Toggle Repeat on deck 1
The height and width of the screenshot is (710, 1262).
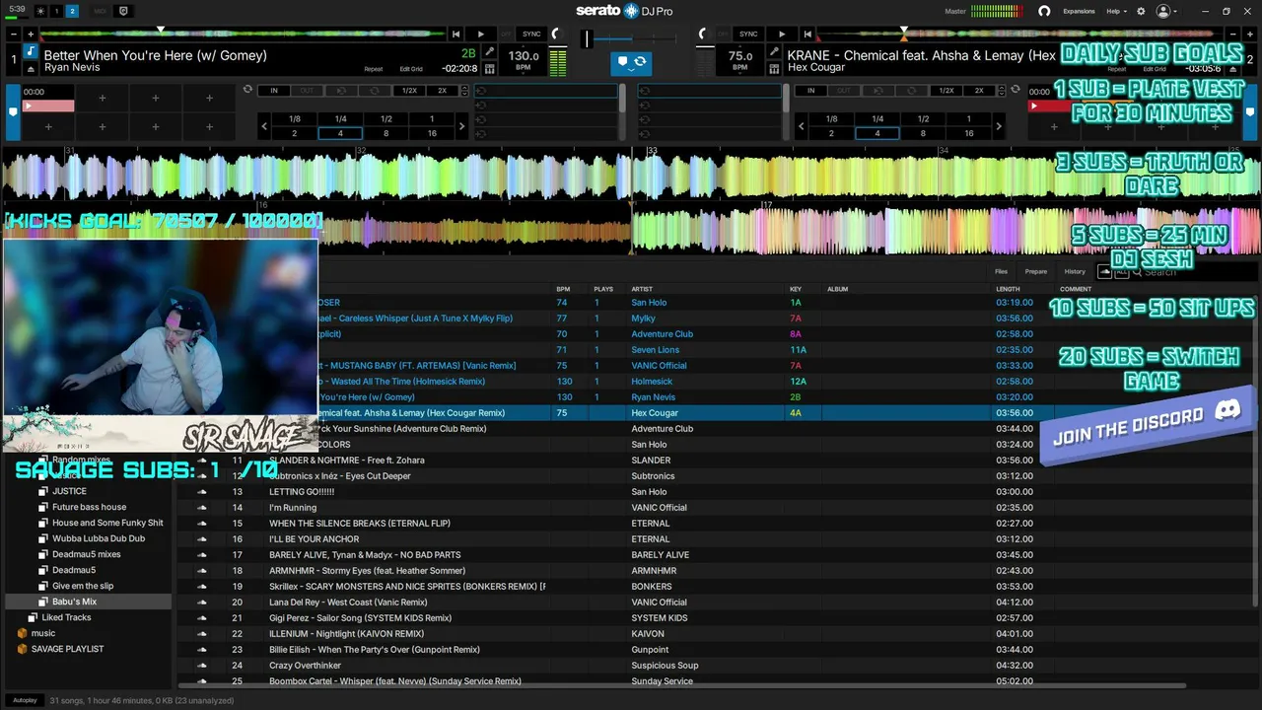374,69
